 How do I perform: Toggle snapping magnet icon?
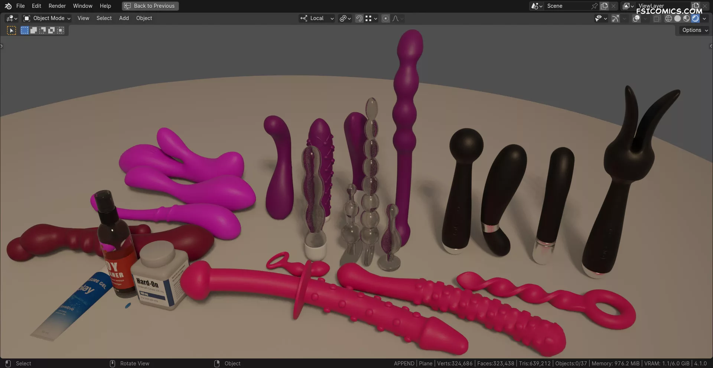tap(359, 18)
